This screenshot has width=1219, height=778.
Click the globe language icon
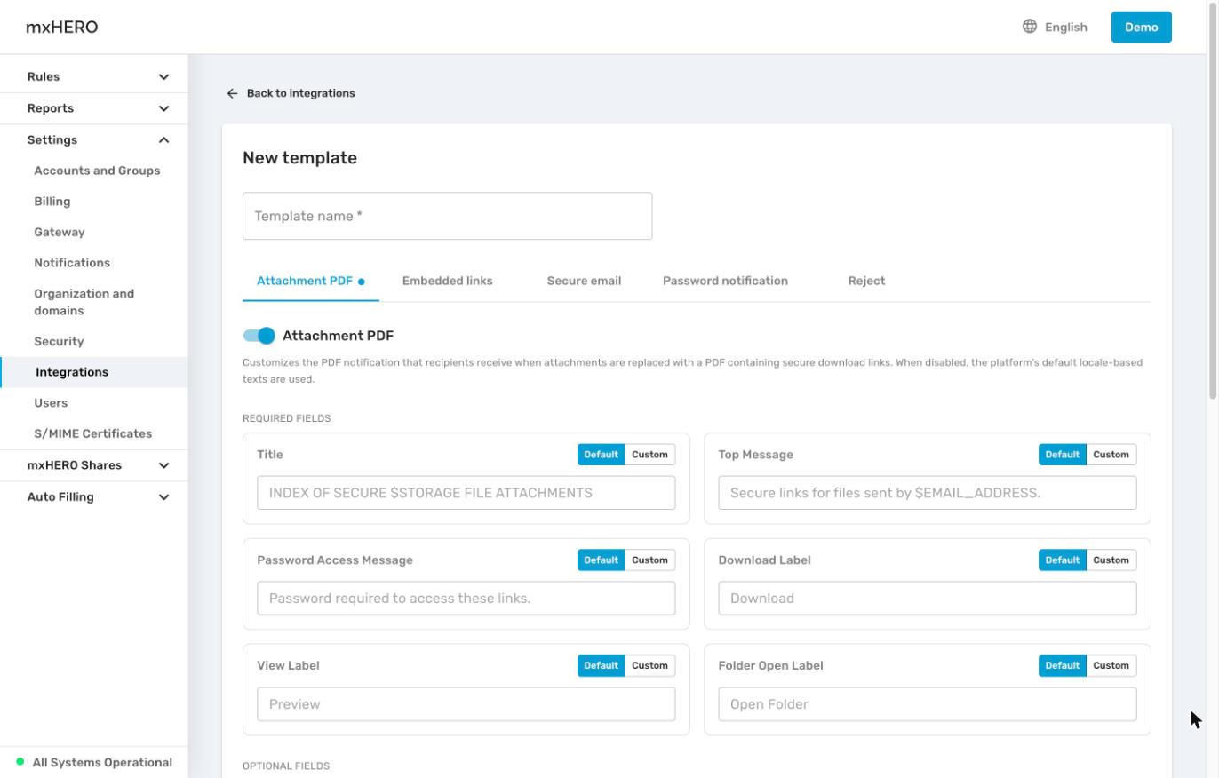[1030, 27]
